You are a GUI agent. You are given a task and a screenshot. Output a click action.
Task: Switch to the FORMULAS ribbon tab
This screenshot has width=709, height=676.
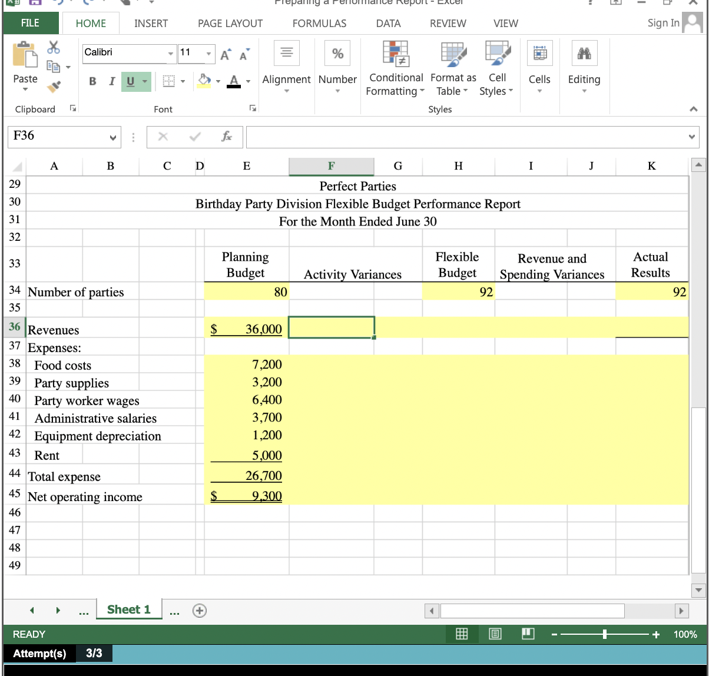click(x=319, y=24)
